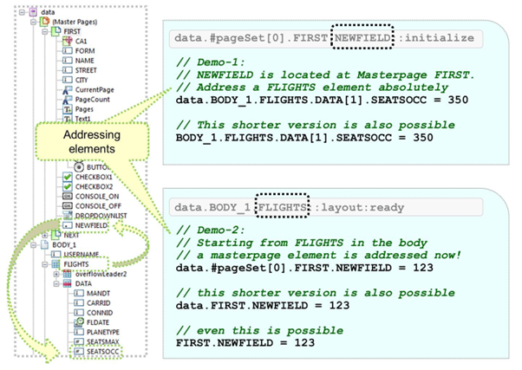
Task: Click the PageCount field icon
Action: pyautogui.click(x=68, y=100)
